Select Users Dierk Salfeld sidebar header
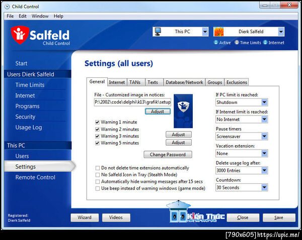This screenshot has width=302, height=240. 38,74
